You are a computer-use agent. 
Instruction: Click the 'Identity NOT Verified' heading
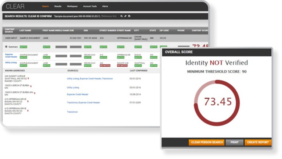point(217,63)
